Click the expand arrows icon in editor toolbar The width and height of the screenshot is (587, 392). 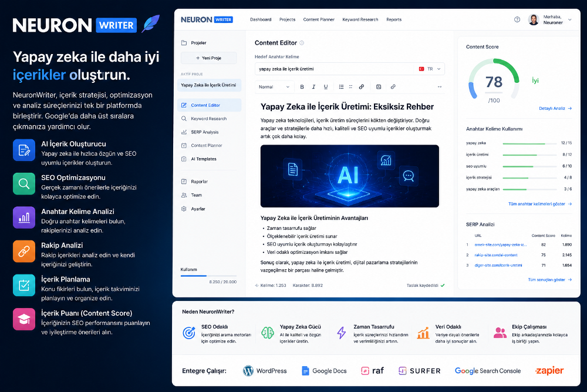click(x=440, y=86)
